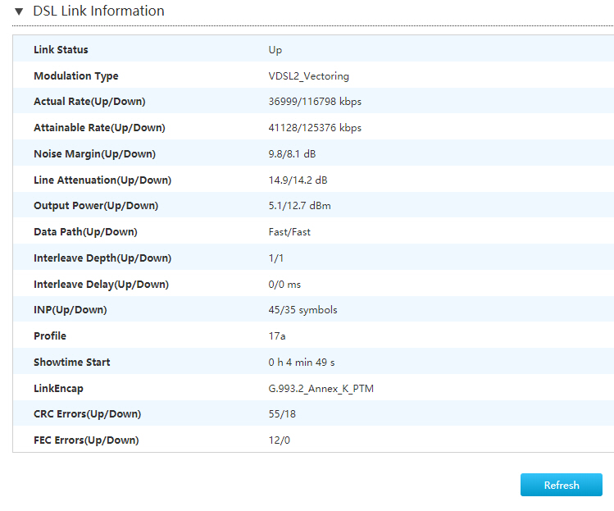This screenshot has height=511, width=614.
Task: Select the INP(Up/Down) label
Action: pyautogui.click(x=70, y=310)
